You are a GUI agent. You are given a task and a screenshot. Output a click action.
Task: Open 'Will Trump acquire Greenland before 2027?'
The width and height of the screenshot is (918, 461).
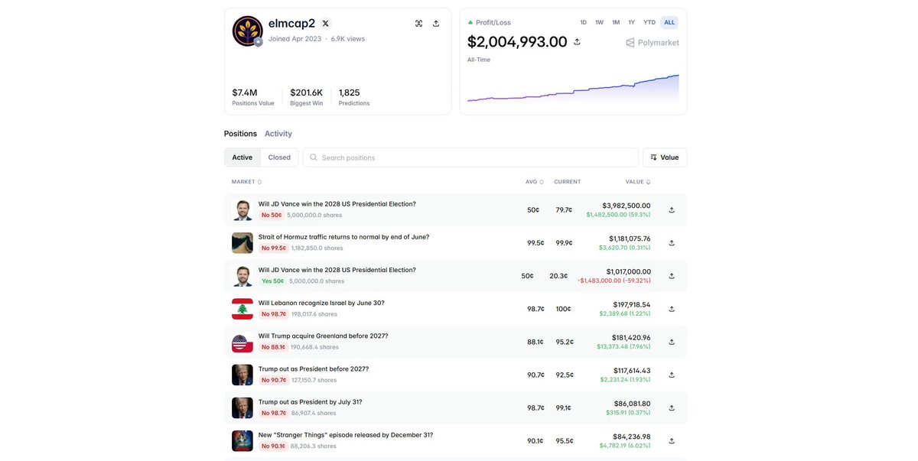click(x=323, y=336)
